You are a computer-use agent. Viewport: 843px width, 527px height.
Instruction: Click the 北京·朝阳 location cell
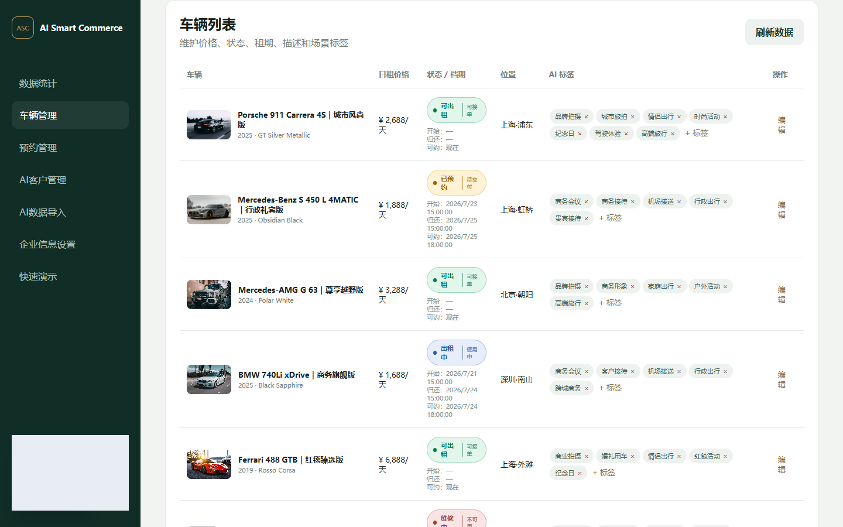(x=516, y=295)
